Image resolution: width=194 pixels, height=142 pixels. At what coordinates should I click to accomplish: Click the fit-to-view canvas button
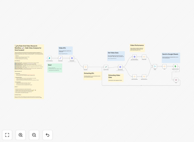coord(7,135)
